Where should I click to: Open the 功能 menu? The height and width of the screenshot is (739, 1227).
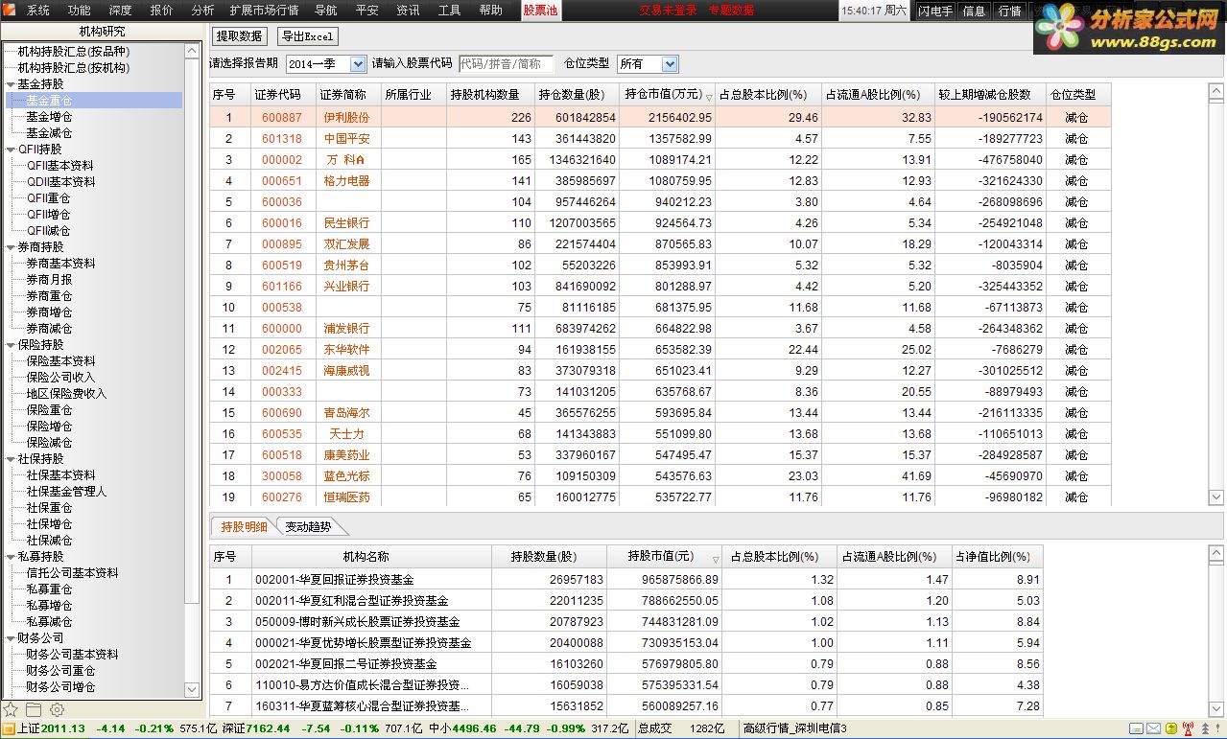[x=80, y=11]
